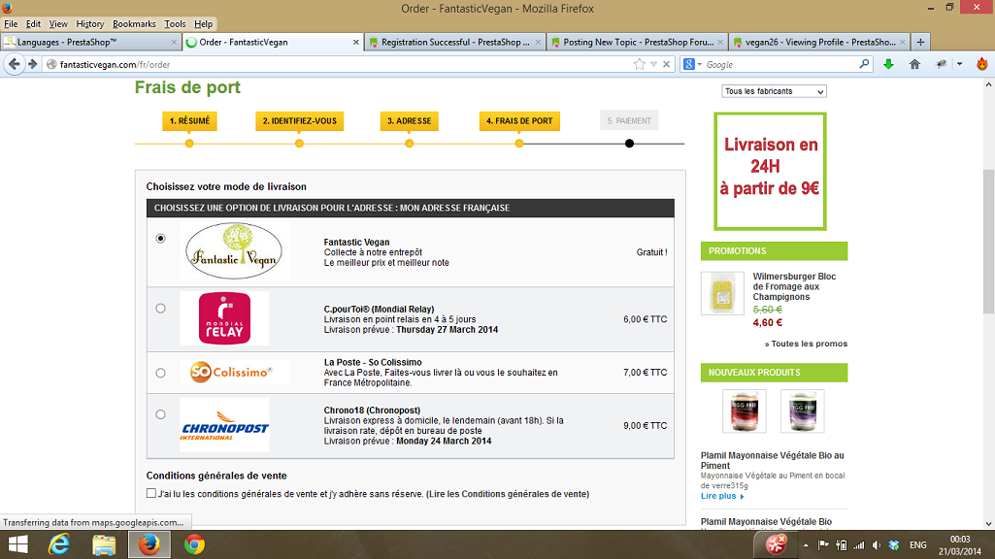Open Wilmersburger Bloc de Fromage product link
Screen dimensions: 995x559
pyautogui.click(x=794, y=286)
